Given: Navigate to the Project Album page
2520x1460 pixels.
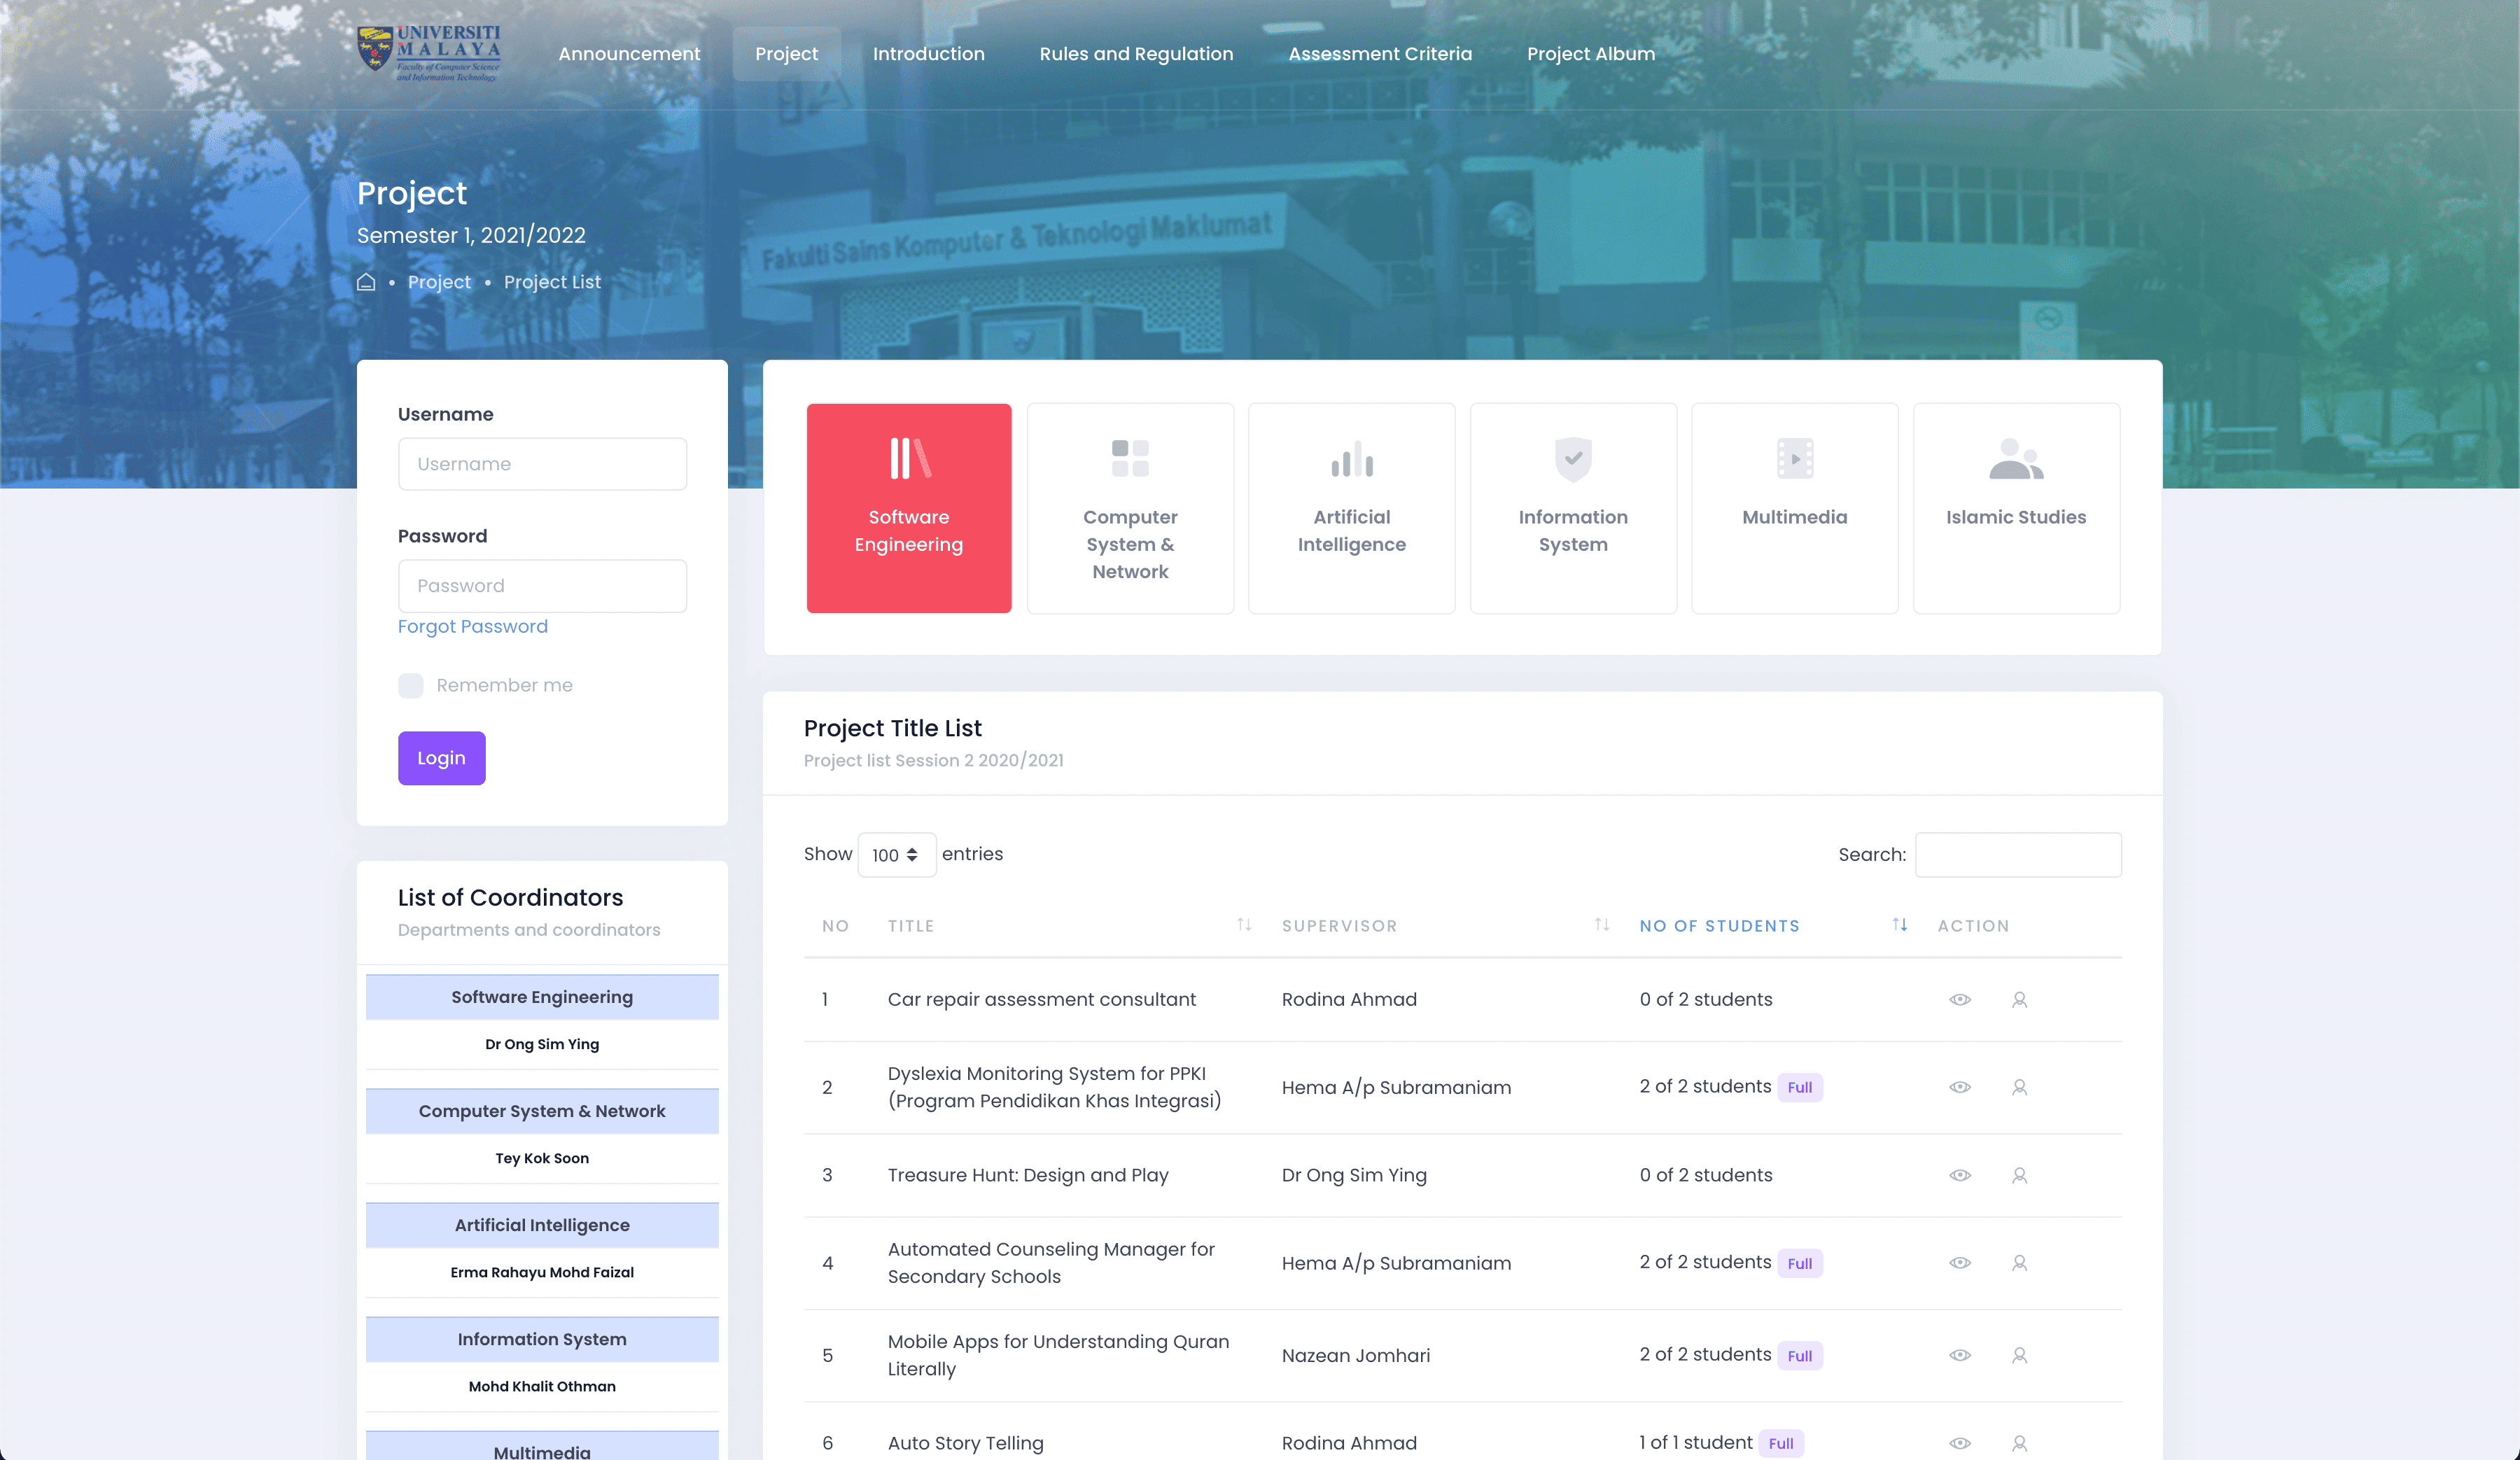Looking at the screenshot, I should pyautogui.click(x=1590, y=53).
